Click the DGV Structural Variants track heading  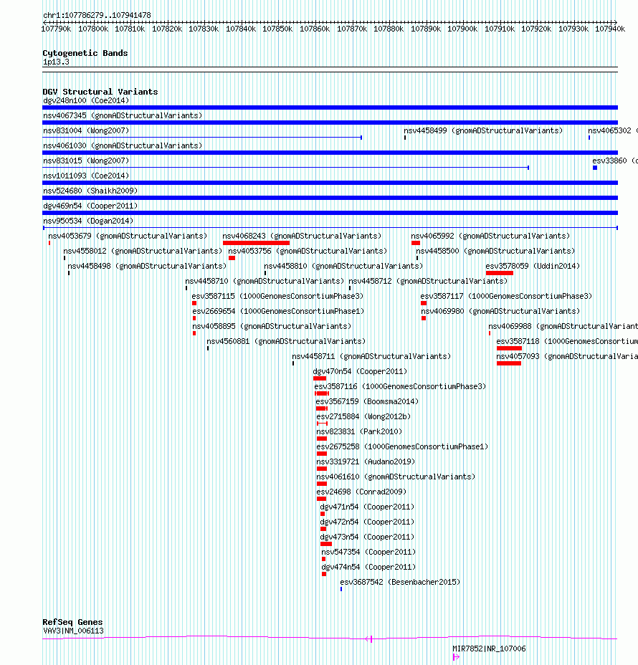pos(100,92)
